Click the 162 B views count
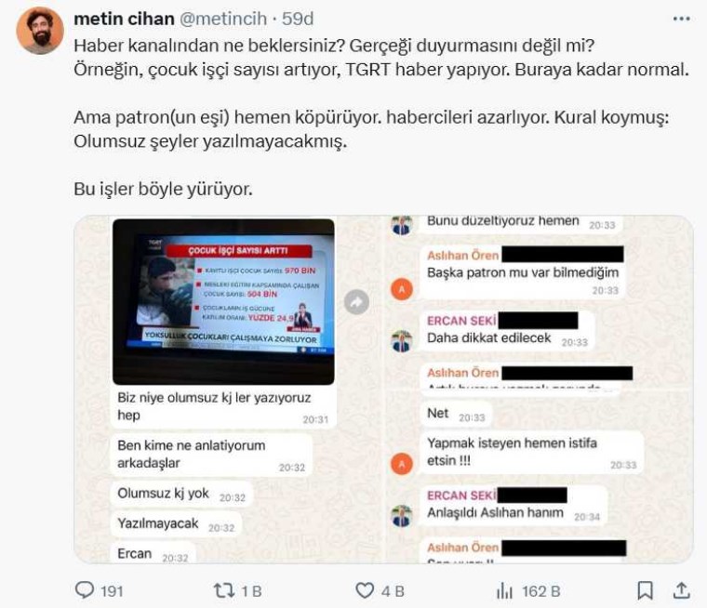 click(541, 591)
